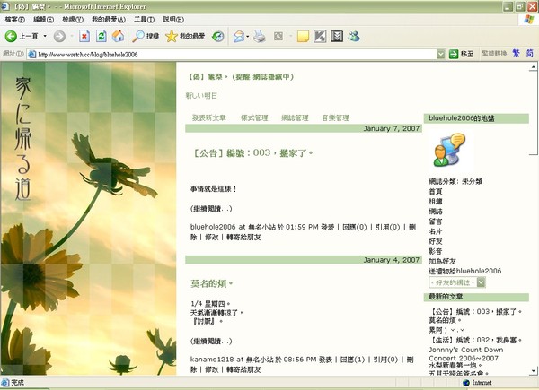539x390 pixels.
Task: Click 回應(0) under the January 7 post
Action: 355,227
